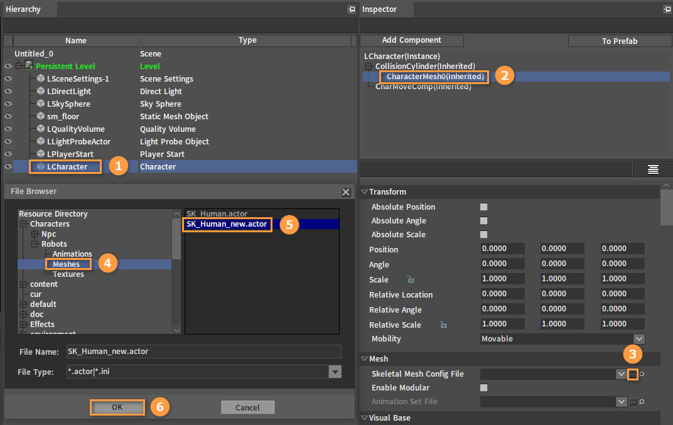
Task: Unlock the Relative Scale proportion lock
Action: click(443, 325)
